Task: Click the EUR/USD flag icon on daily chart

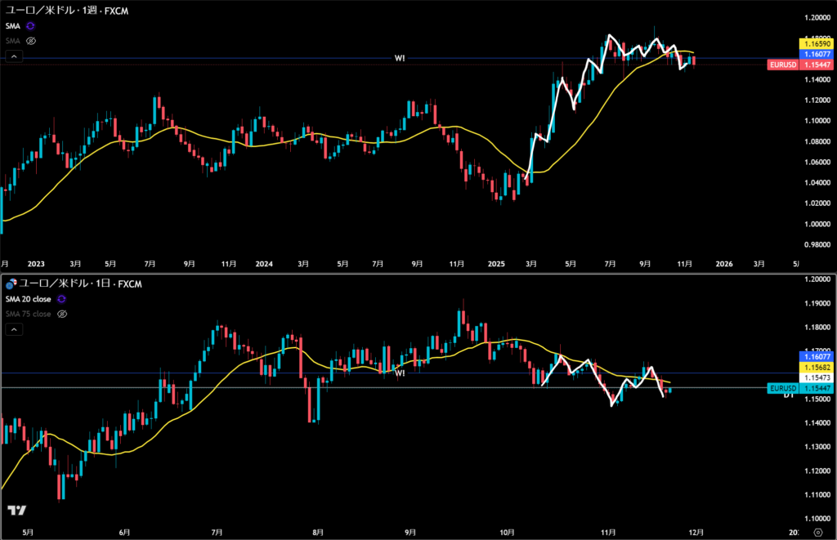Action: (11, 284)
